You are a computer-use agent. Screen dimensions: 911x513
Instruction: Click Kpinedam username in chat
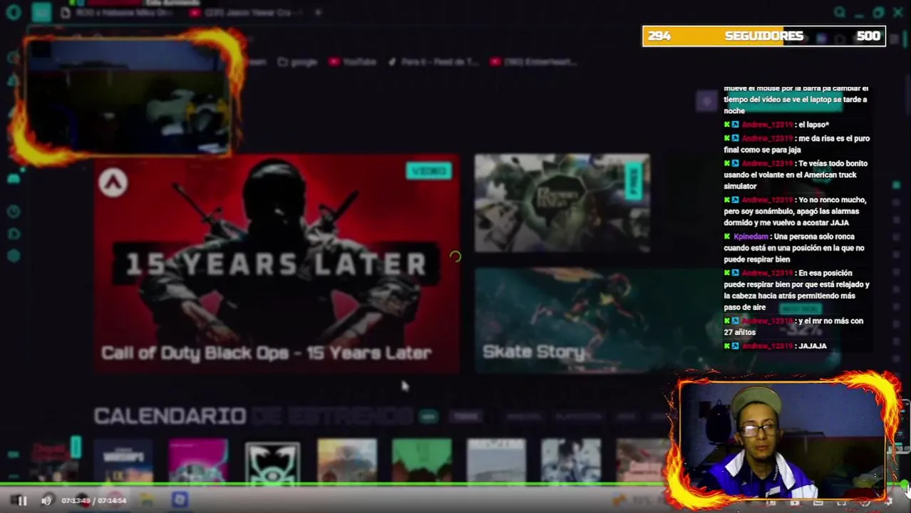[751, 237]
